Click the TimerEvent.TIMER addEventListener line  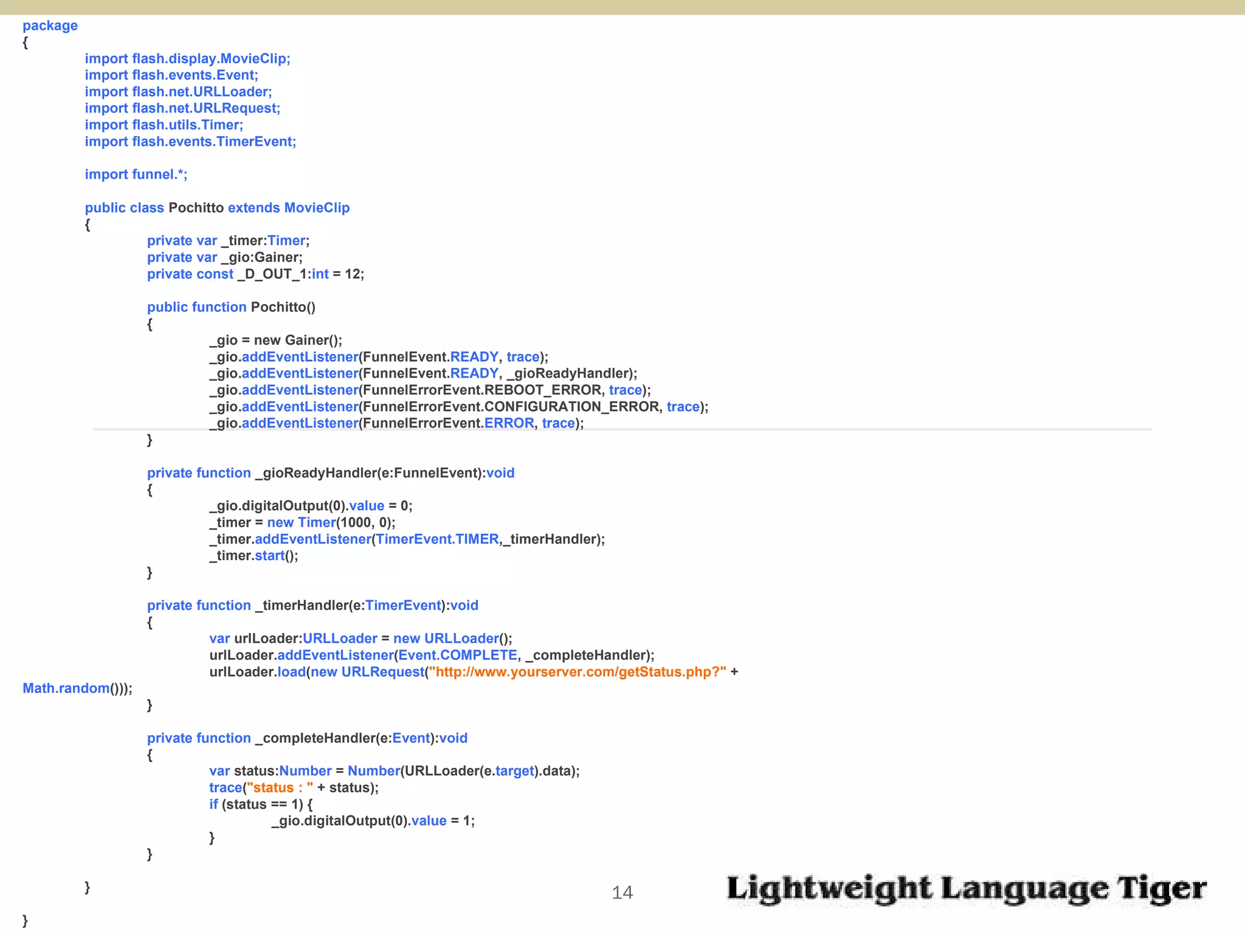point(407,539)
